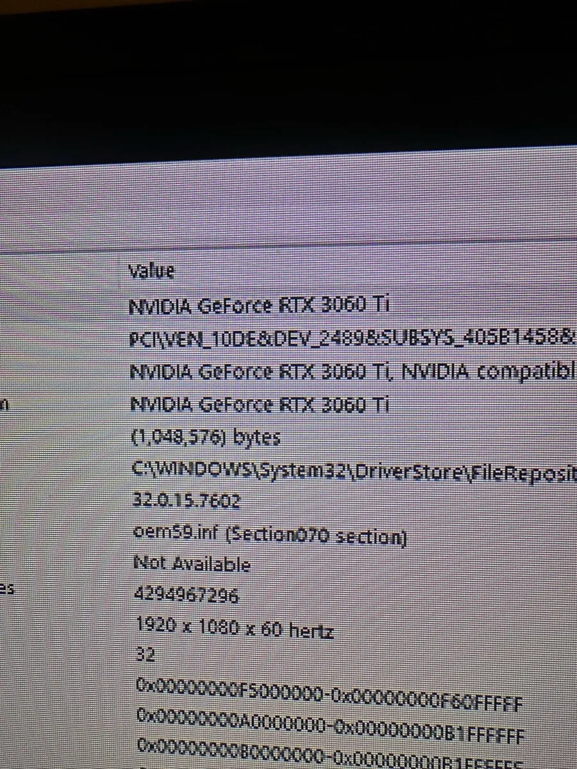The width and height of the screenshot is (577, 769).
Task: Select the NVIDIA compatible adapter type row
Action: point(353,371)
